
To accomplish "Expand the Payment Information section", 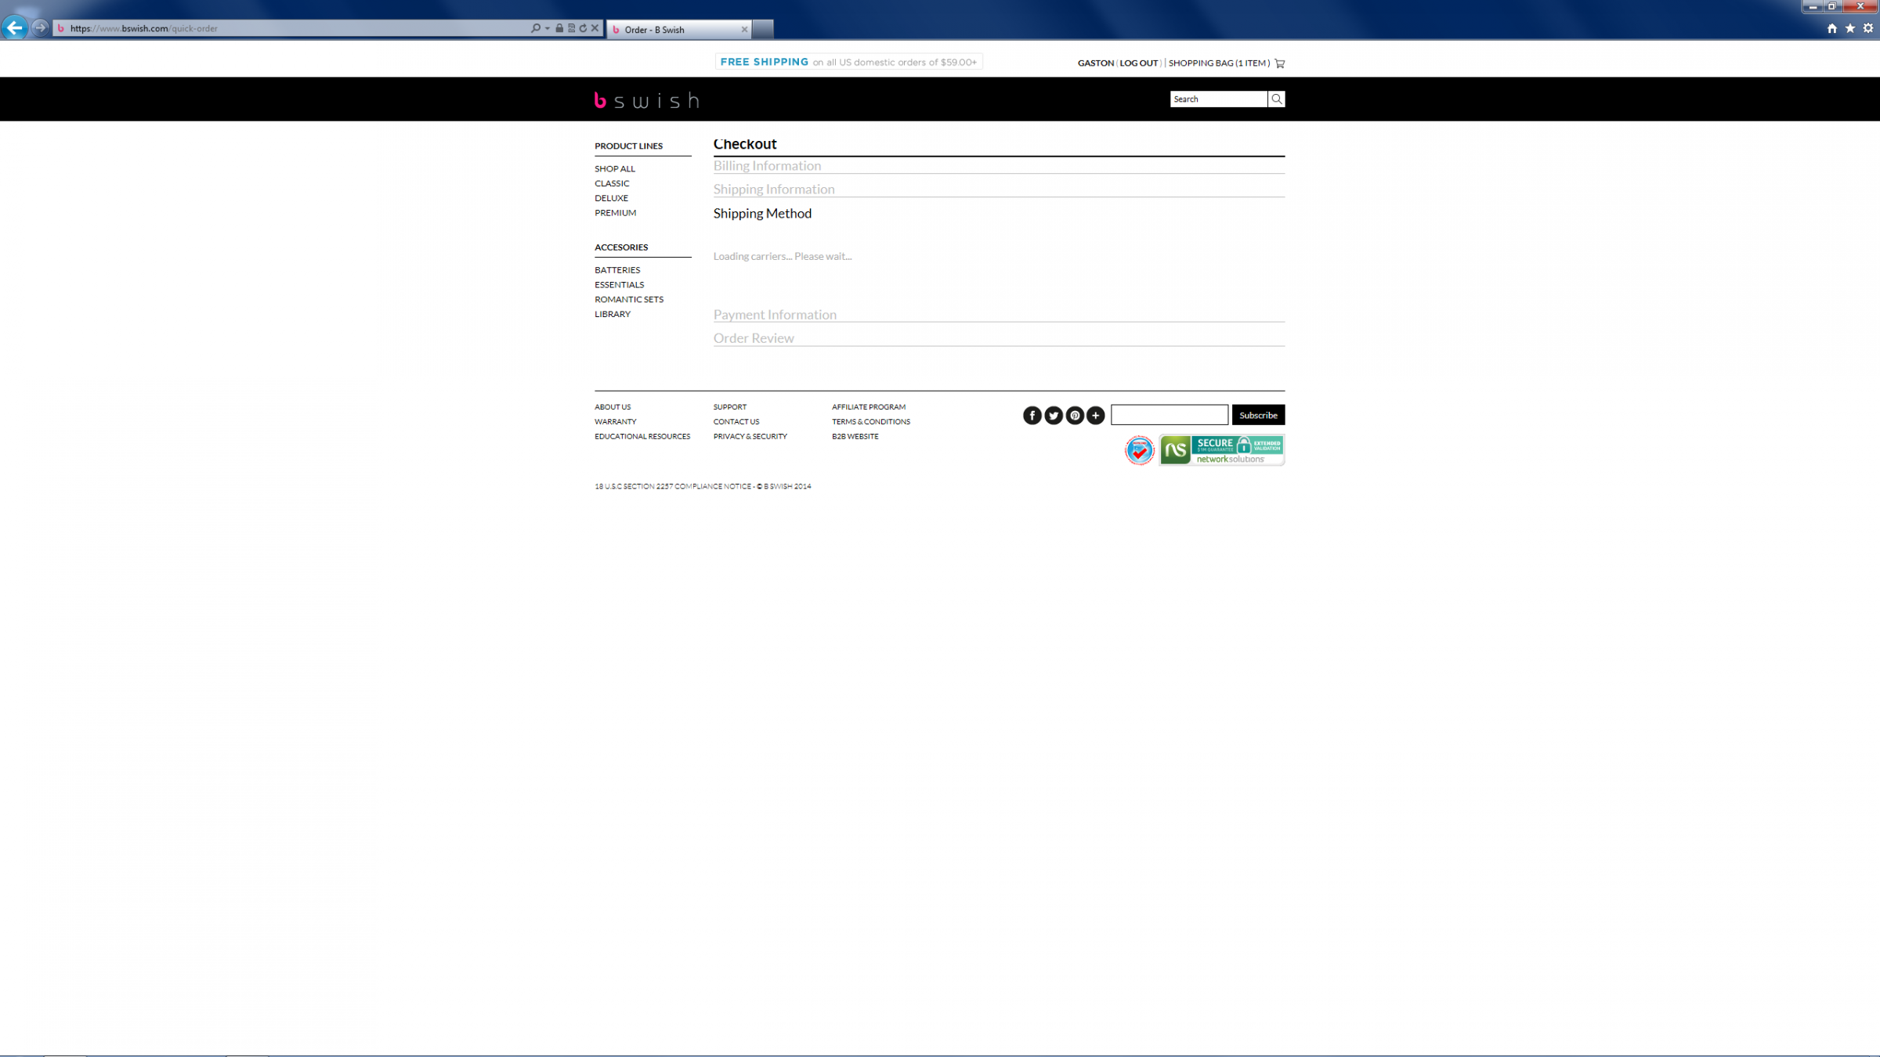I will click(x=775, y=315).
